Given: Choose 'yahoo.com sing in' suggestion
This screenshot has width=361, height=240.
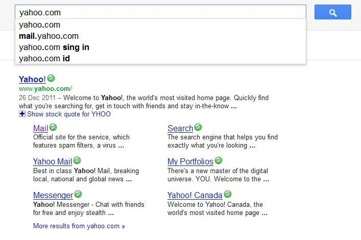Looking at the screenshot, I should 160,47.
